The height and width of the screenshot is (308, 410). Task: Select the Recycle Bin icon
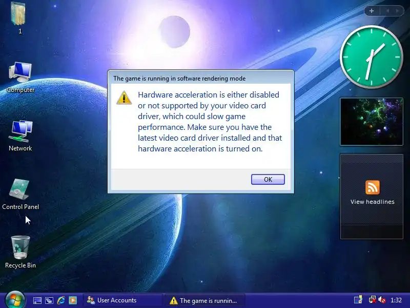coord(20,252)
